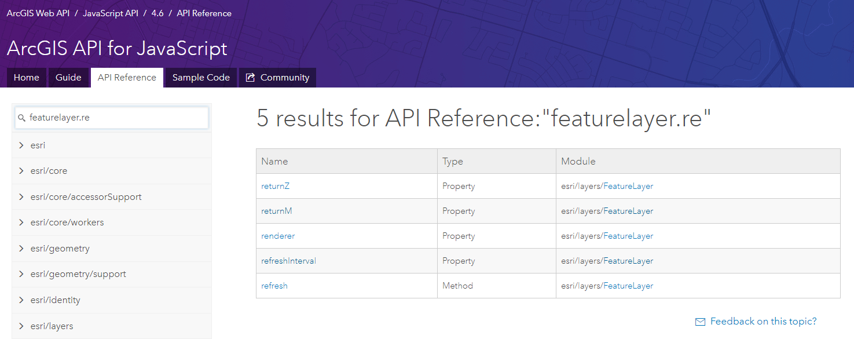Image resolution: width=854 pixels, height=339 pixels.
Task: Click the search magnifier icon
Action: click(22, 118)
